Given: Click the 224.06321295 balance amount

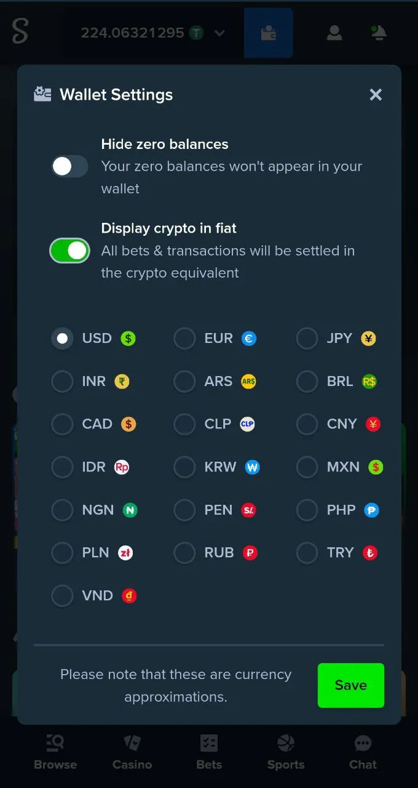Looking at the screenshot, I should click(x=132, y=33).
